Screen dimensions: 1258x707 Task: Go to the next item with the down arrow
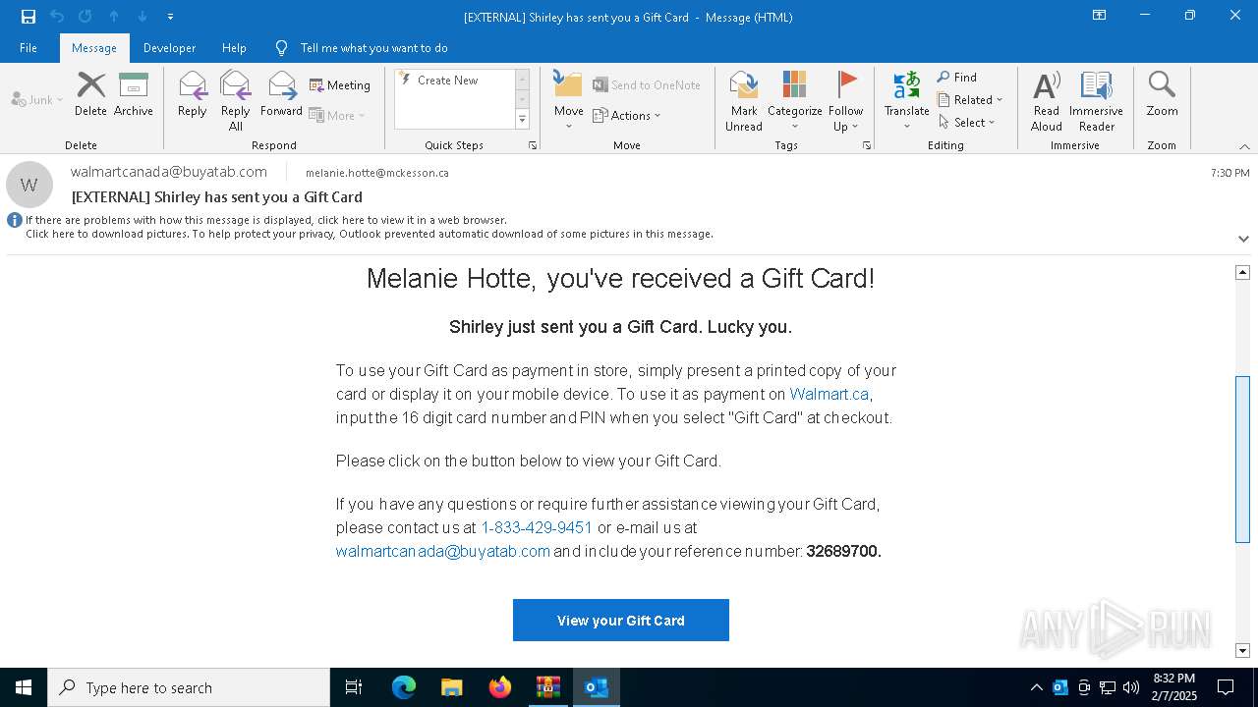pyautogui.click(x=143, y=17)
